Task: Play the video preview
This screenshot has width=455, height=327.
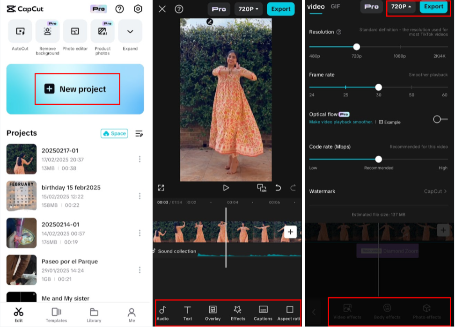Action: (227, 188)
